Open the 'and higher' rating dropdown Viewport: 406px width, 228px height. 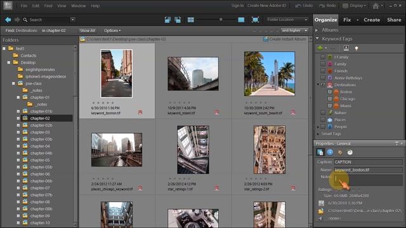(x=294, y=30)
